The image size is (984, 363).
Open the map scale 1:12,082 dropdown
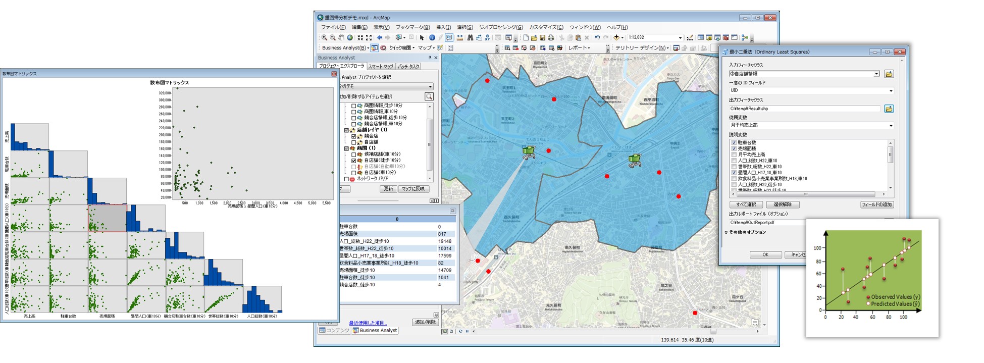tap(680, 38)
